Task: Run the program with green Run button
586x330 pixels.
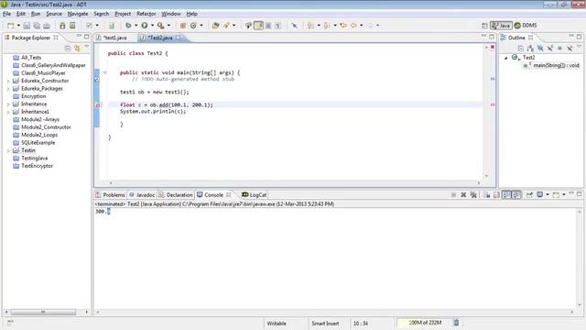Action: (145, 26)
